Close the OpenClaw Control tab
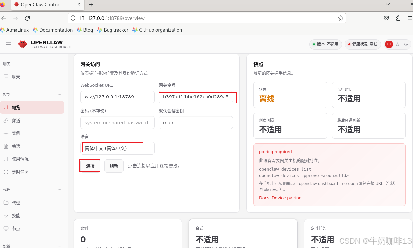Image resolution: width=413 pixels, height=248 pixels. tap(79, 4)
